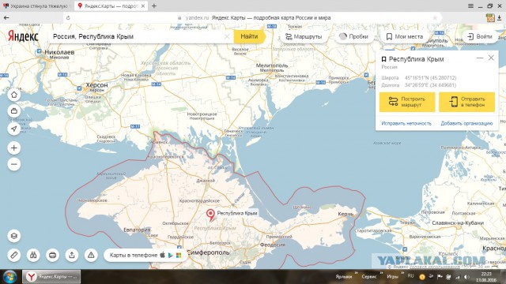Close the Республика Крым info card
The width and height of the screenshot is (506, 284).
491,58
